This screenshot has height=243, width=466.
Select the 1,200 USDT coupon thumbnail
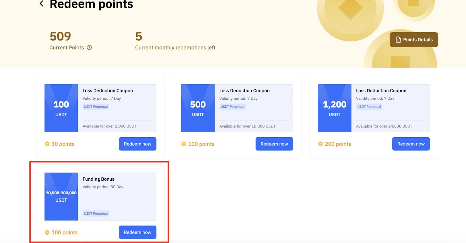tap(334, 108)
